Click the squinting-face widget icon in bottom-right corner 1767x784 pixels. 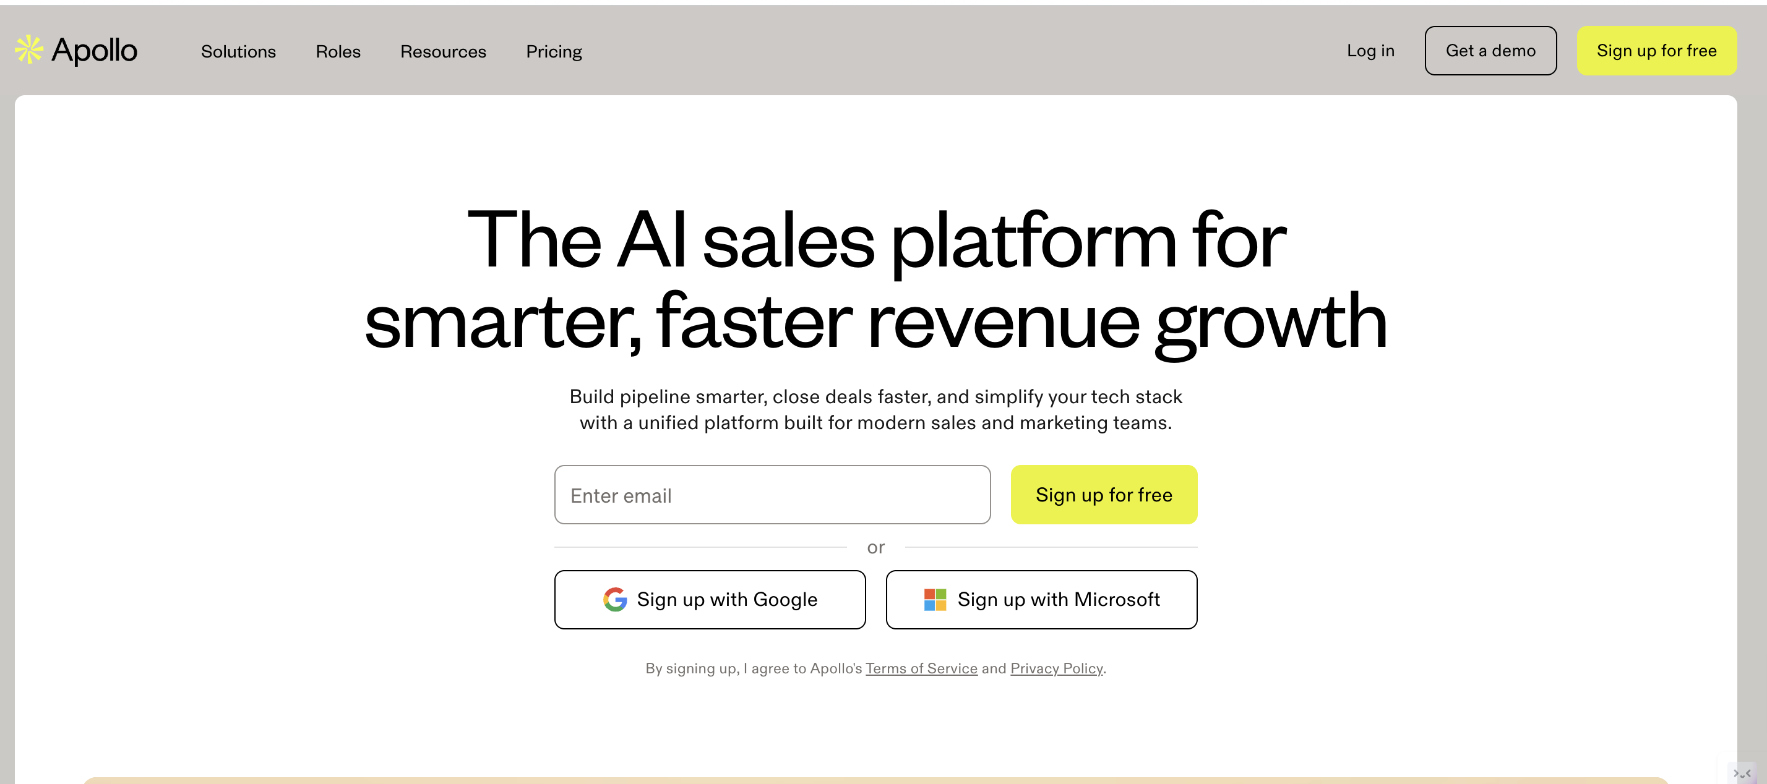(x=1742, y=773)
